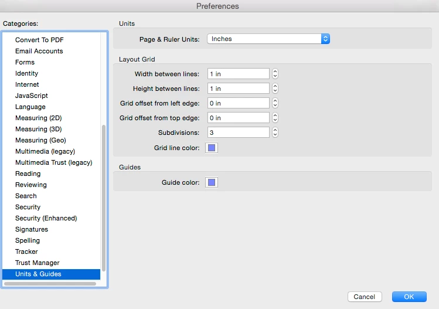Click the Height between lines field
The image size is (439, 309).
[239, 89]
